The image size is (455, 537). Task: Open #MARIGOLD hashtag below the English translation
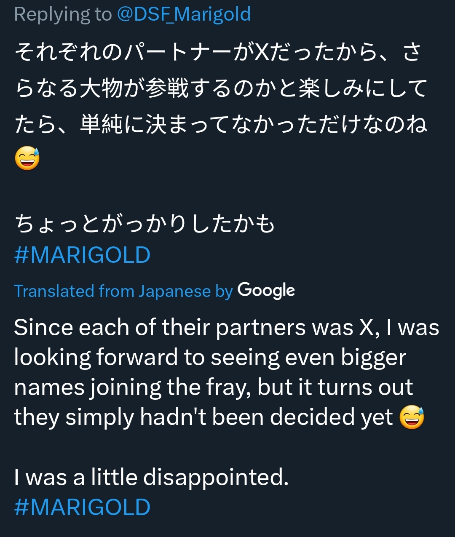click(82, 507)
